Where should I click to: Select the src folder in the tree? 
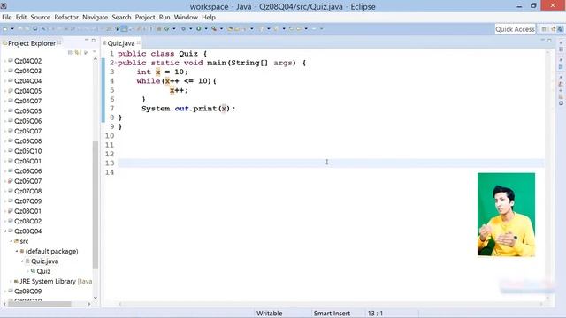tap(24, 241)
